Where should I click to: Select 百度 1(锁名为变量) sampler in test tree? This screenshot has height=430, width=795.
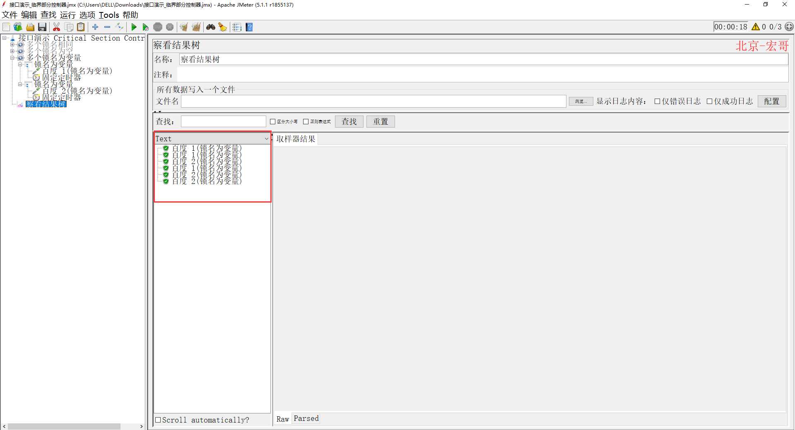point(77,71)
